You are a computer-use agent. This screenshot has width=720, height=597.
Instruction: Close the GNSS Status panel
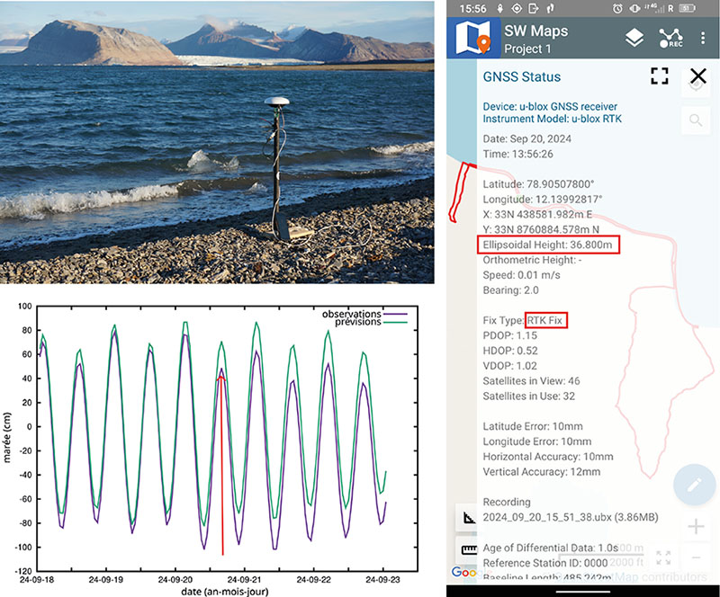[697, 76]
